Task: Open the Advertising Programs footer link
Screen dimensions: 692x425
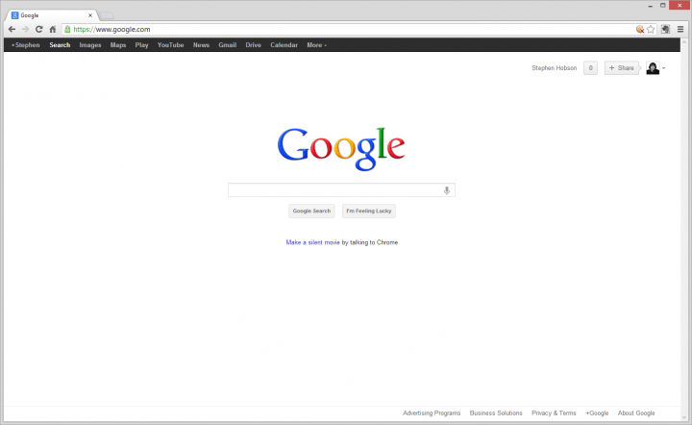Action: pos(432,413)
